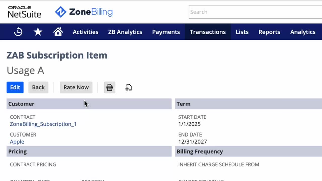Open the ZB Analytics menu
Image resolution: width=322 pixels, height=181 pixels.
pos(125,32)
